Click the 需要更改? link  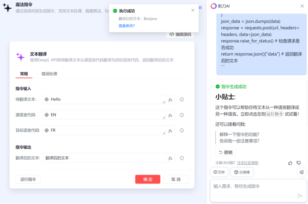coord(127,26)
